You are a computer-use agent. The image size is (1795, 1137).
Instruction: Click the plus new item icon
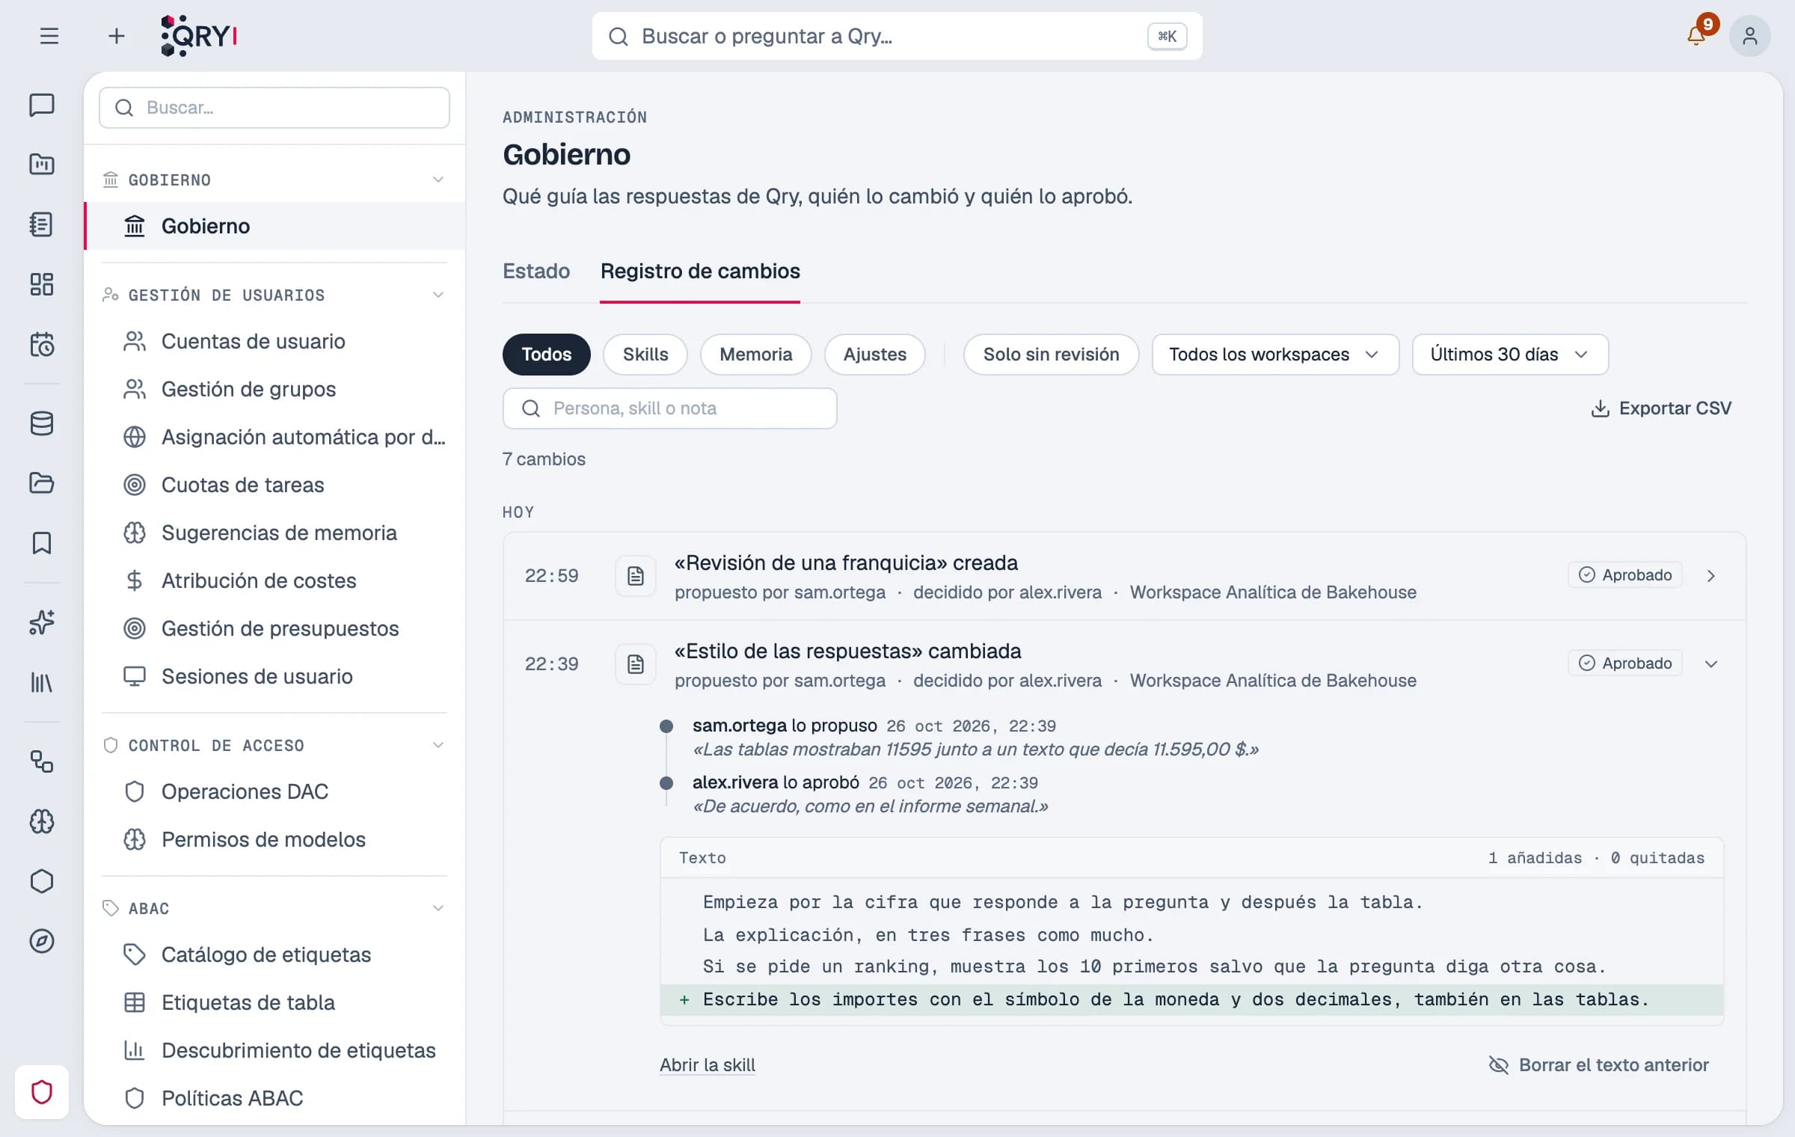click(116, 36)
